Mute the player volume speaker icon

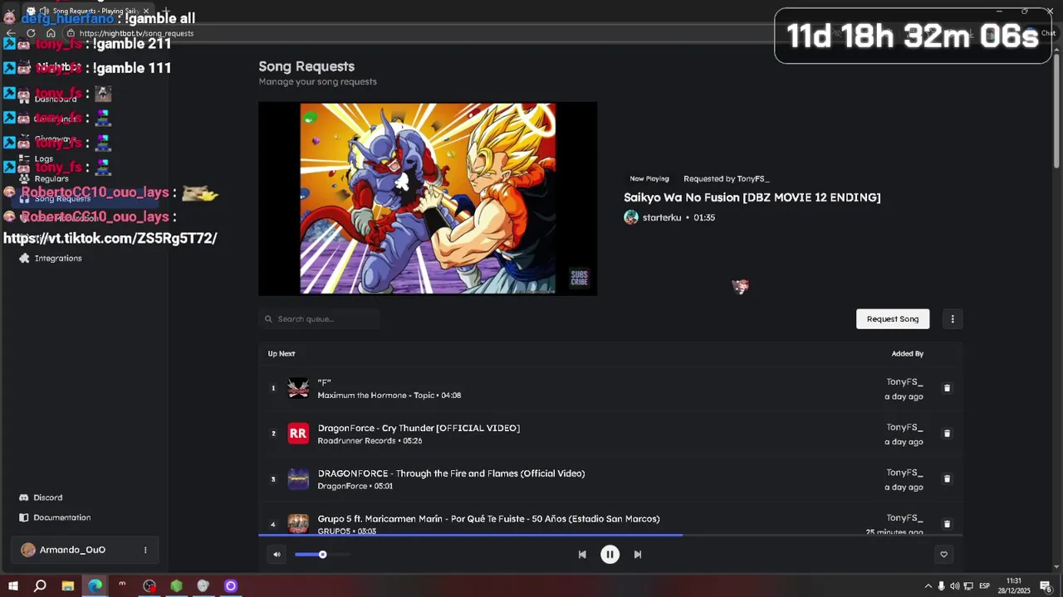point(277,555)
